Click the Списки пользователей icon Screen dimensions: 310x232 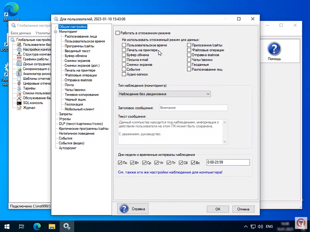pyautogui.click(x=19, y=93)
